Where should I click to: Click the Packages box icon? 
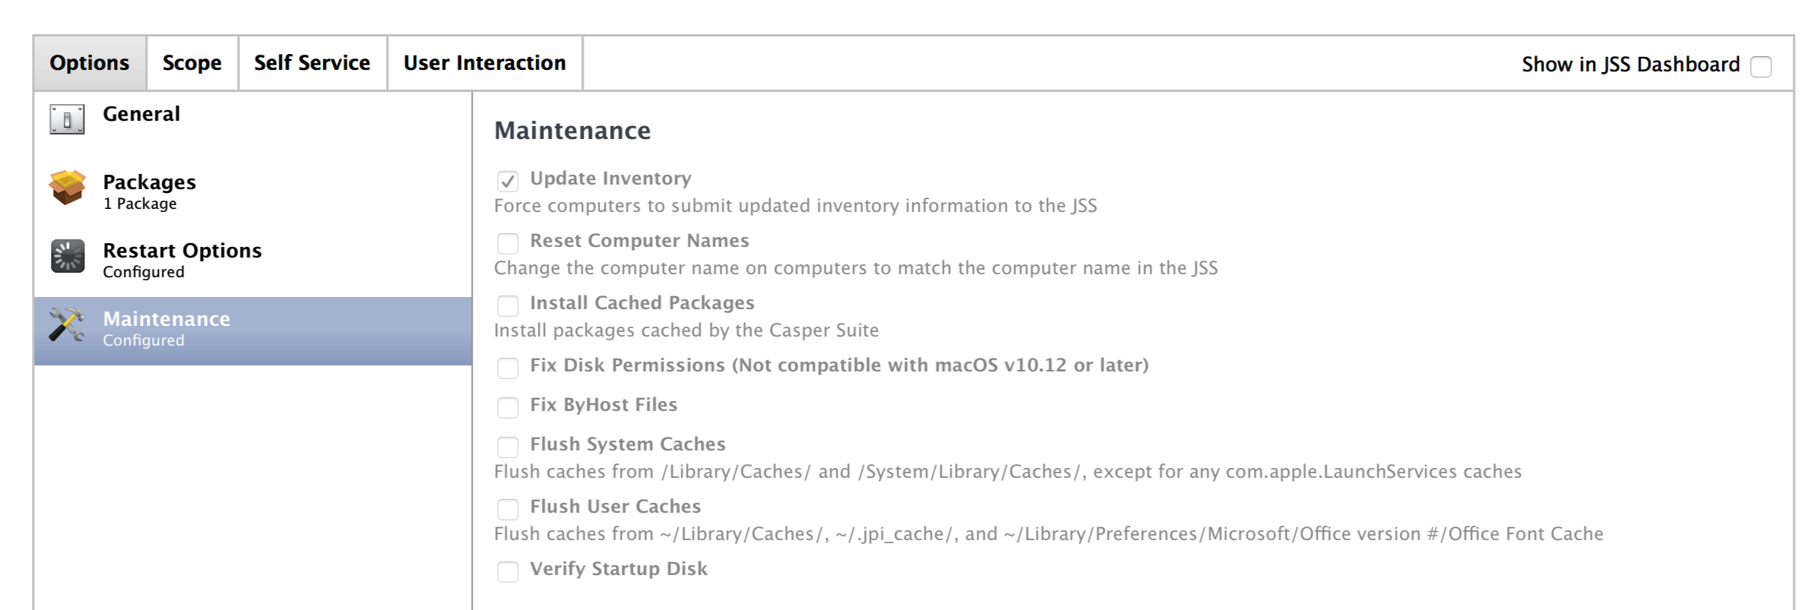tap(67, 187)
